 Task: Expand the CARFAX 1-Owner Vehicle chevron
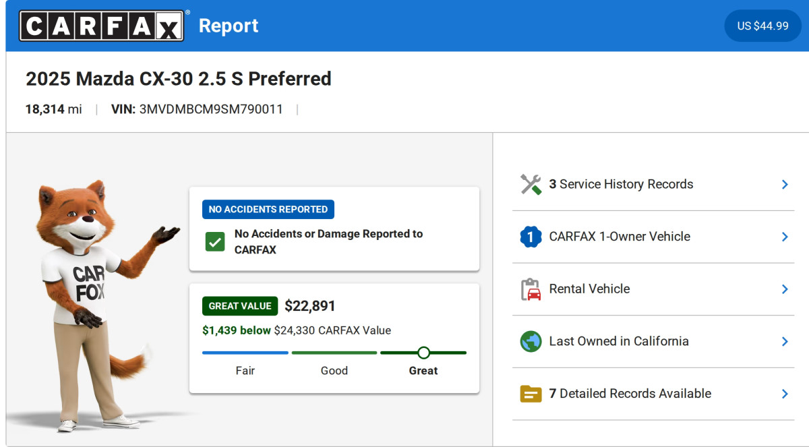tap(784, 237)
